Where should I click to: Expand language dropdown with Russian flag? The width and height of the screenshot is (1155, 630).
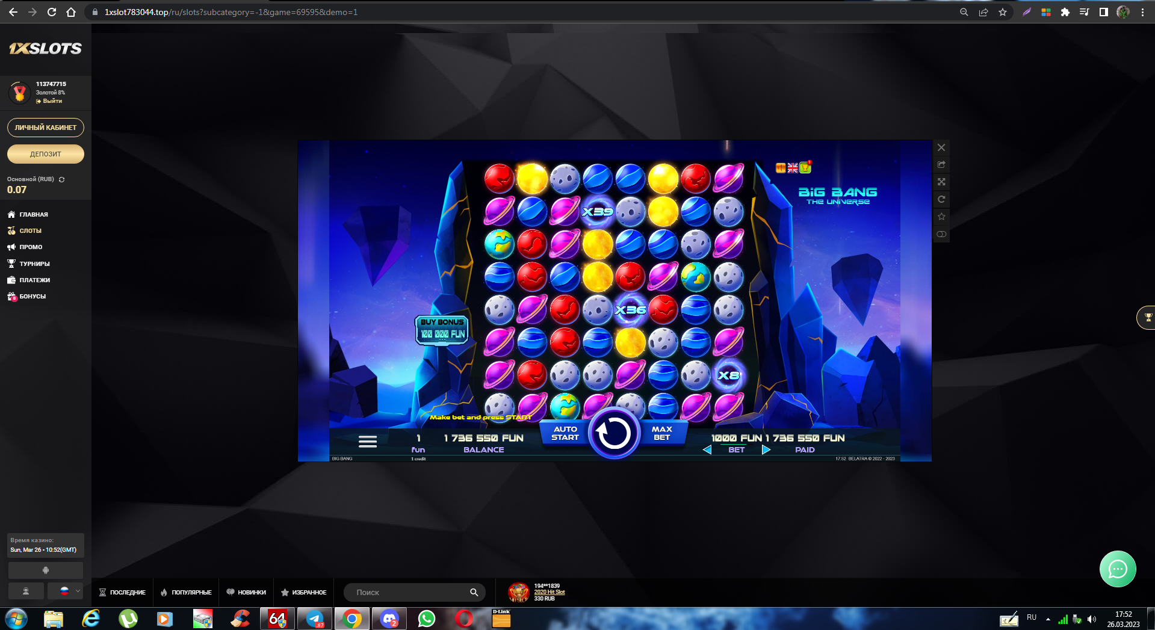(x=66, y=591)
